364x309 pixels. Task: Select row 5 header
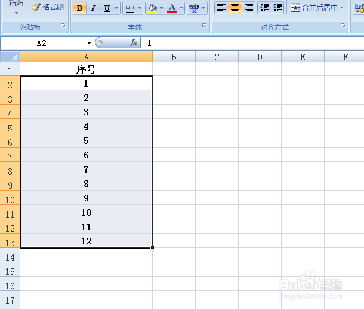coord(10,126)
